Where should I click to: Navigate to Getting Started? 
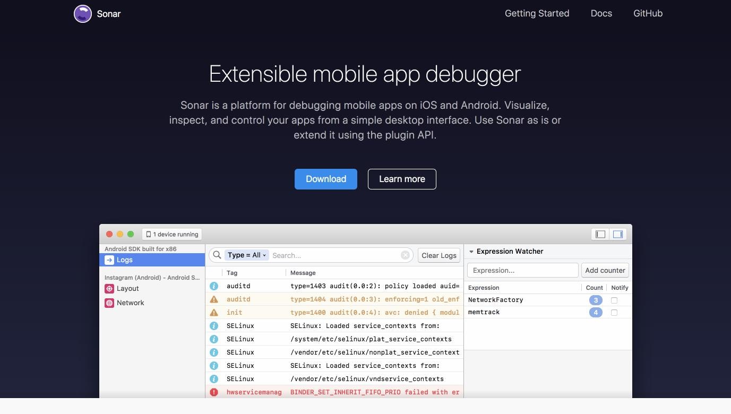click(x=537, y=13)
